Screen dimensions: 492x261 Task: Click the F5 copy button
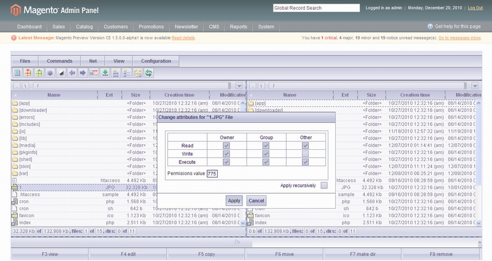click(x=207, y=254)
